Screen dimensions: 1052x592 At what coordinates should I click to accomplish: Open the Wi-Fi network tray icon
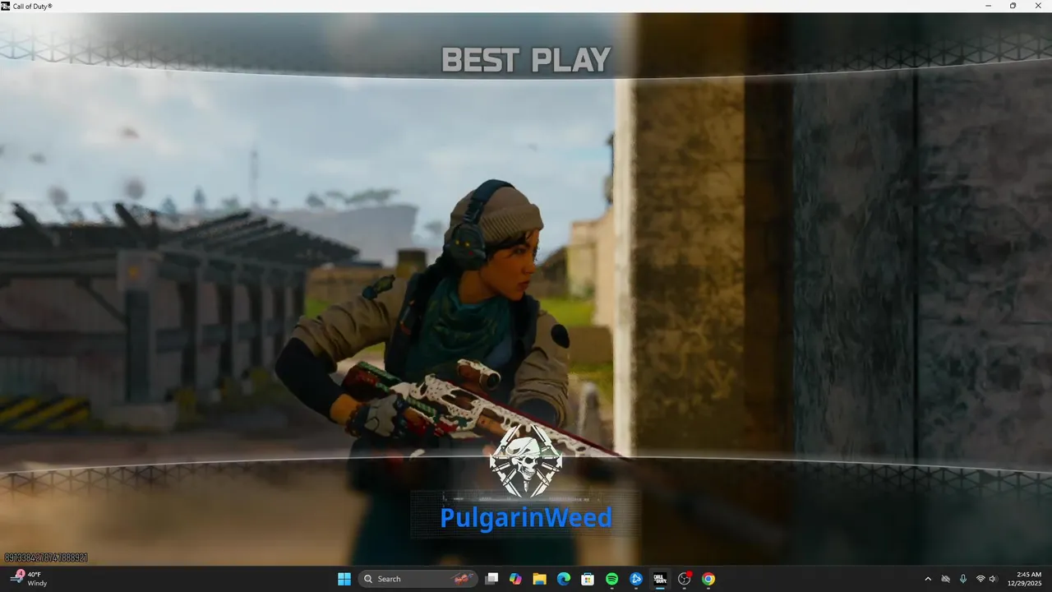[x=980, y=579]
